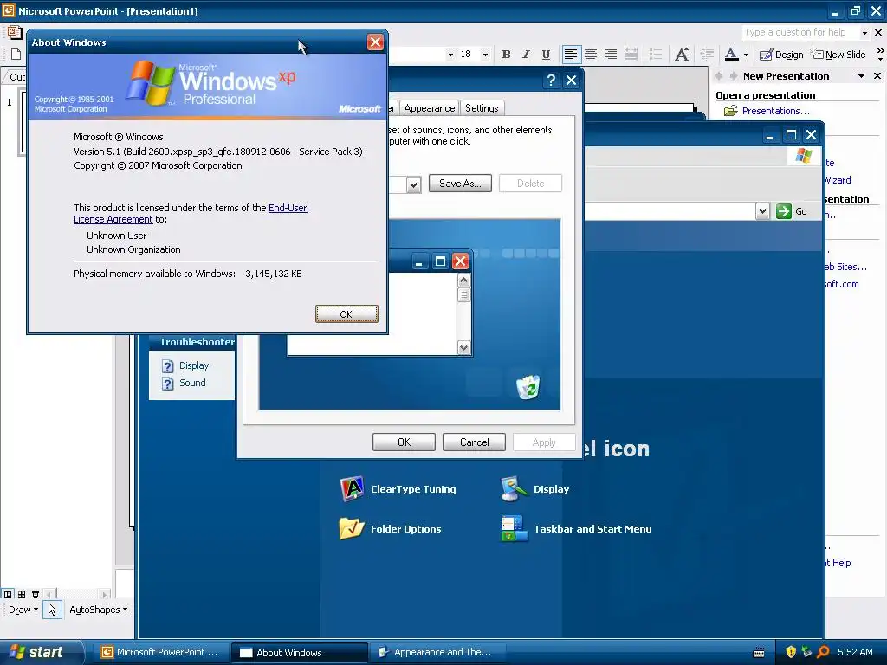Open Design task pane button
The width and height of the screenshot is (887, 665).
coord(781,55)
